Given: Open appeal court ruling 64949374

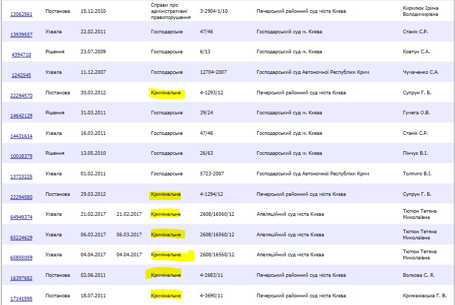Looking at the screenshot, I should (x=22, y=217).
